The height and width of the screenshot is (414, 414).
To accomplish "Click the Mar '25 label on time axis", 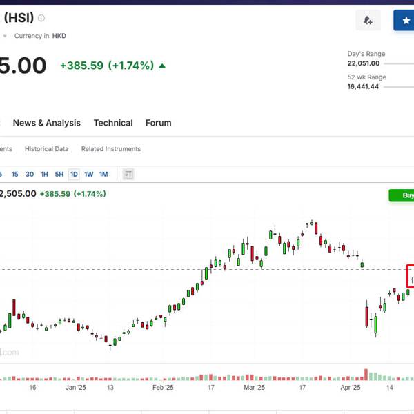I will pyautogui.click(x=254, y=388).
